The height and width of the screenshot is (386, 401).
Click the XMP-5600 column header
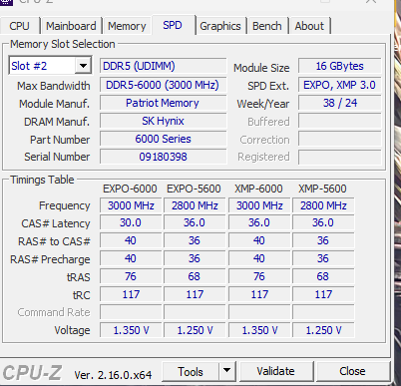(322, 189)
